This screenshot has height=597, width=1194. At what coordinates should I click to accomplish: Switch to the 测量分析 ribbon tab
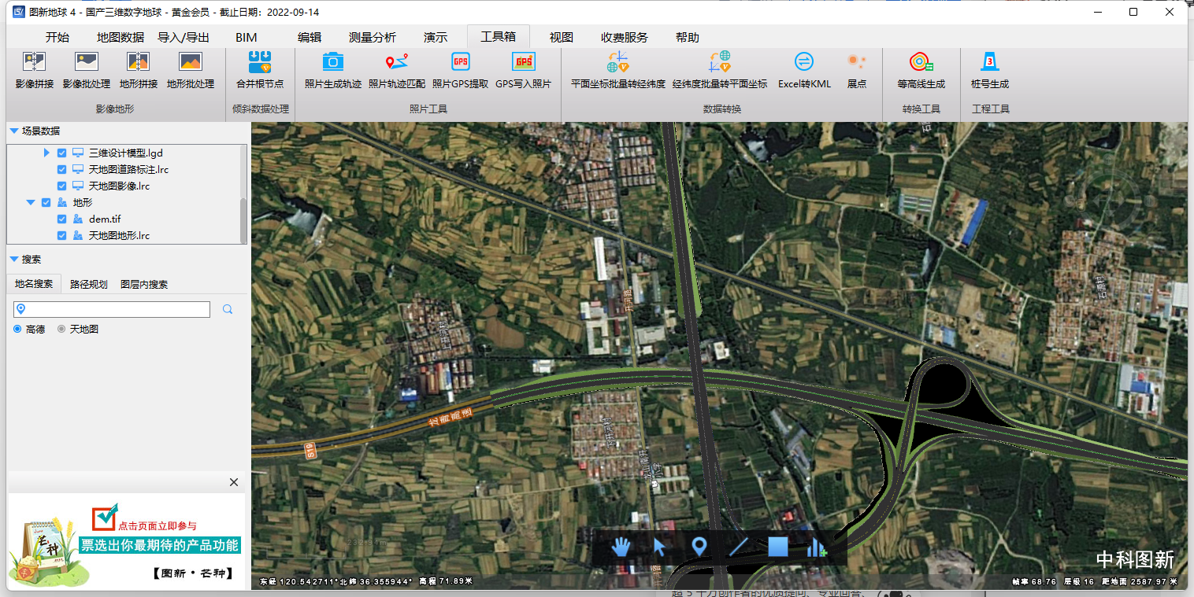372,38
